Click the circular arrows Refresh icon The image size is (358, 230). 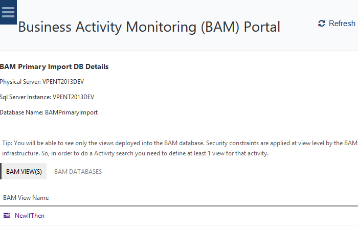(321, 24)
